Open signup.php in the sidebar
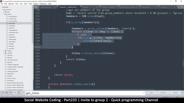 coord(12,41)
